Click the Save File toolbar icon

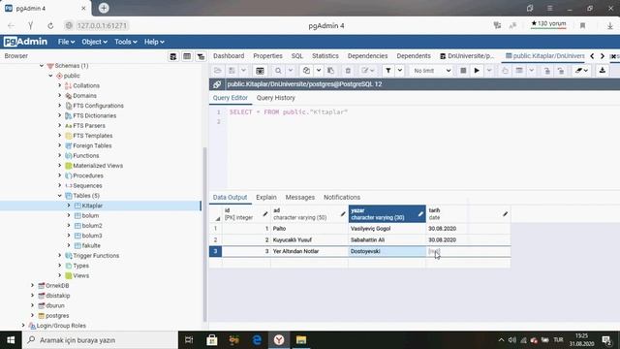click(x=232, y=71)
